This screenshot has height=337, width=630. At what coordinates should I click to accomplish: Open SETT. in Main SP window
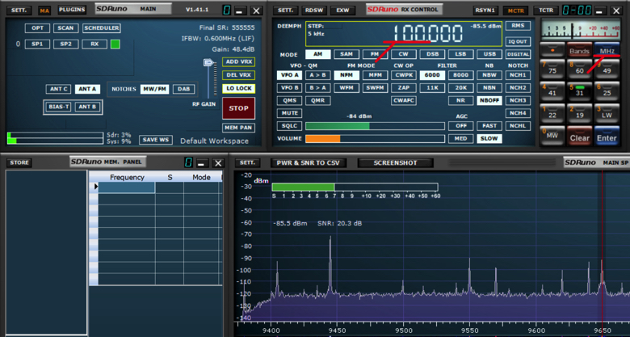point(247,162)
